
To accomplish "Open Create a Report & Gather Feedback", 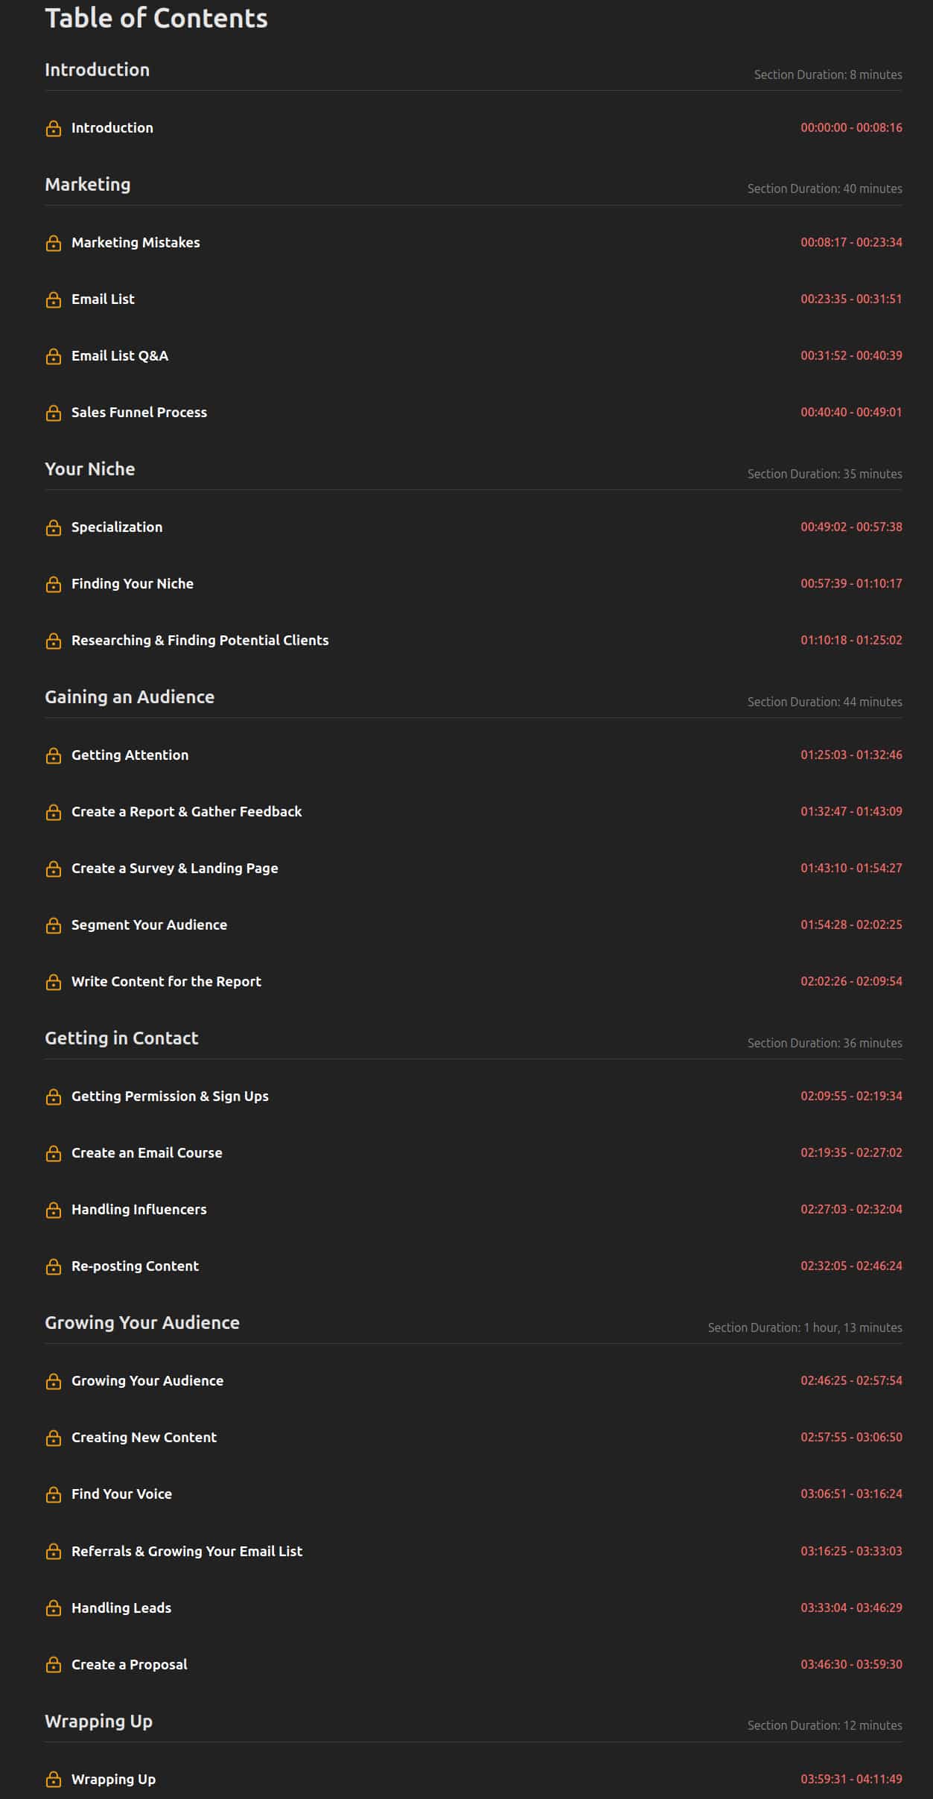I will (x=187, y=812).
